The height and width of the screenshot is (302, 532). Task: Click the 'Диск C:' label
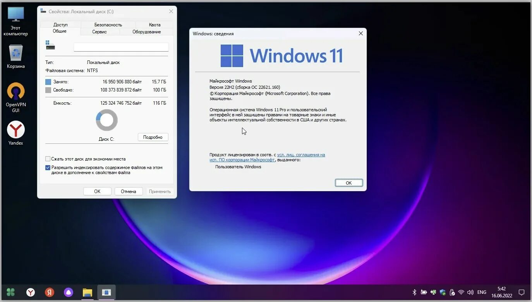(106, 139)
